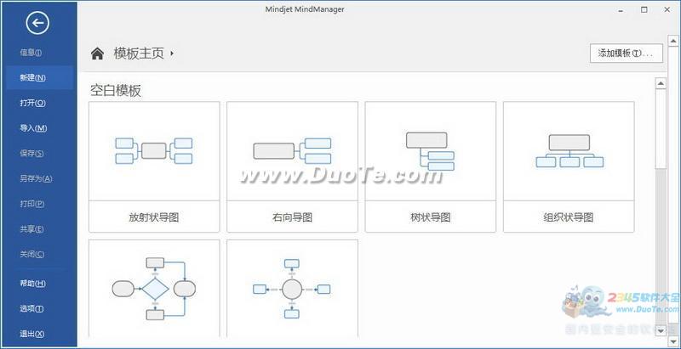This screenshot has height=349, width=681.
Task: Select the 放射状导图 template thumbnail
Action: pos(154,151)
